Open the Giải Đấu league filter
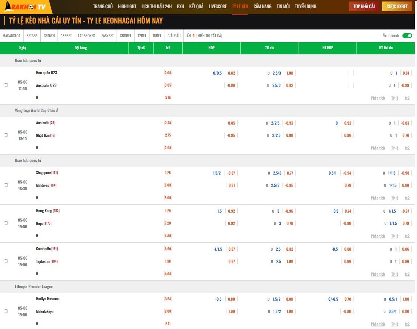This screenshot has width=417, height=329. click(174, 36)
